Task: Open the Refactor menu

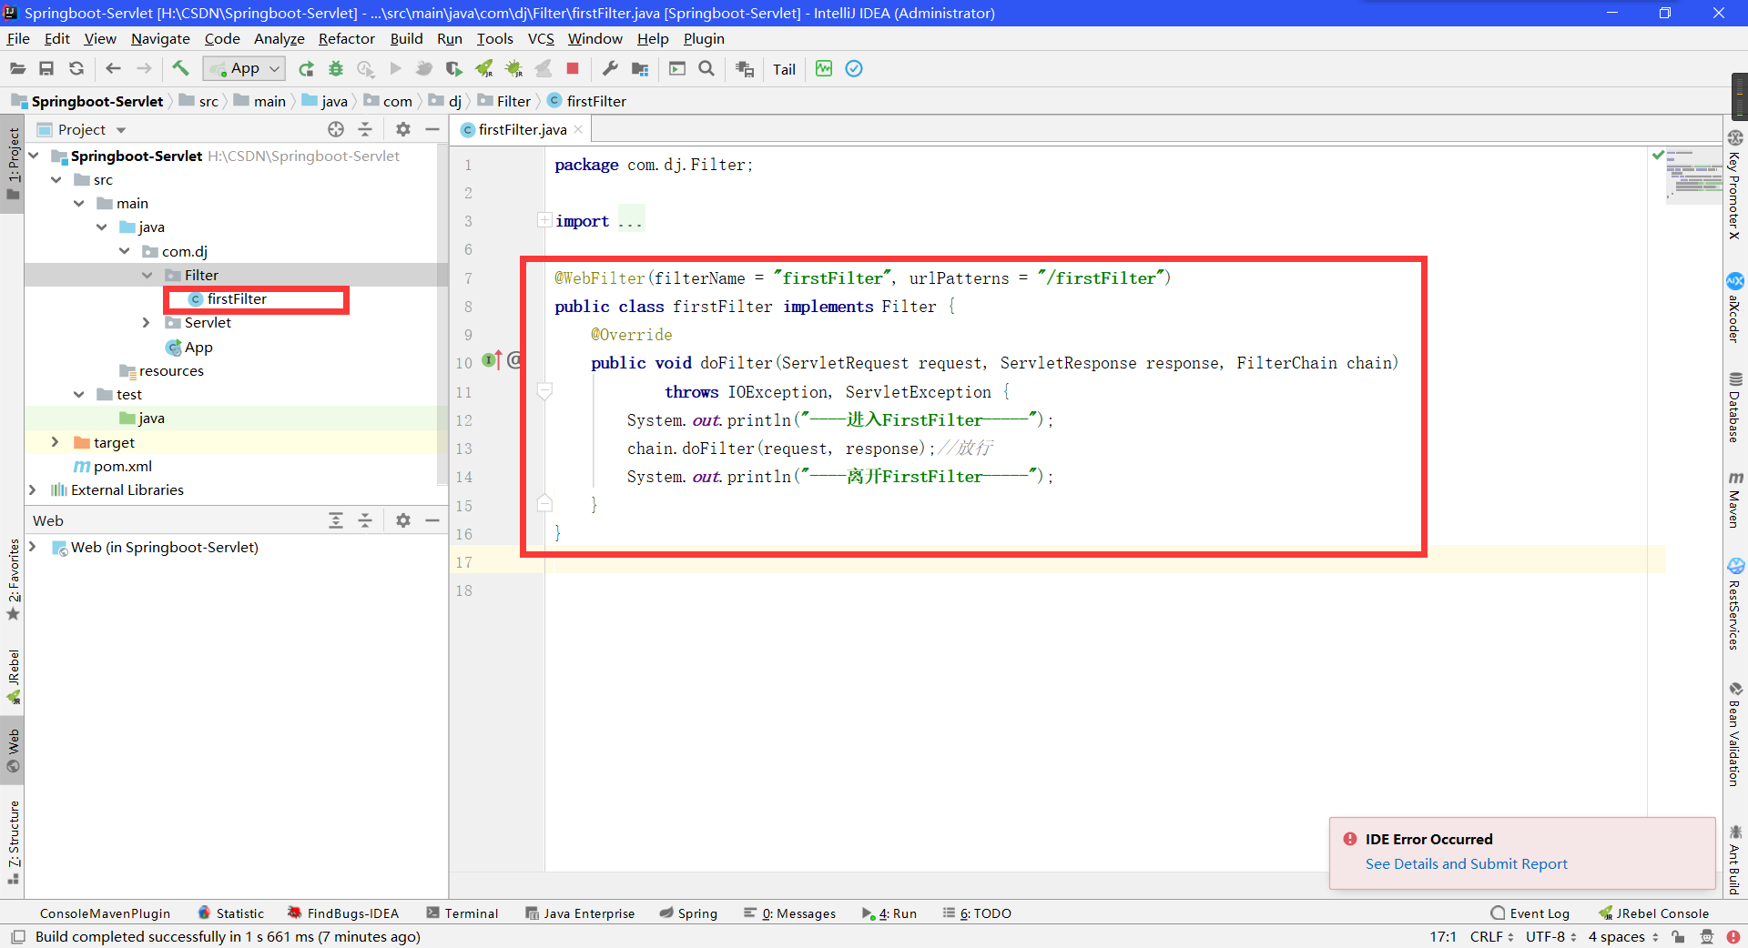Action: click(x=346, y=38)
